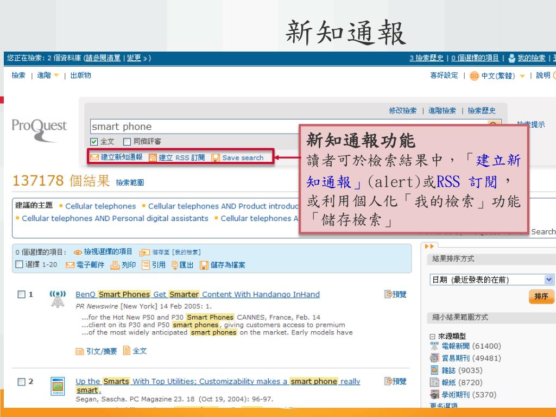Click the full text document icon under result 1

tap(127, 350)
